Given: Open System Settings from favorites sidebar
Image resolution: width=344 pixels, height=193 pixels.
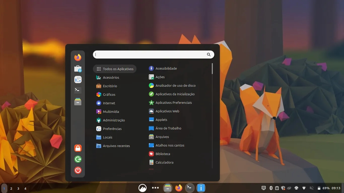Looking at the screenshot, I should pyautogui.click(x=78, y=80).
